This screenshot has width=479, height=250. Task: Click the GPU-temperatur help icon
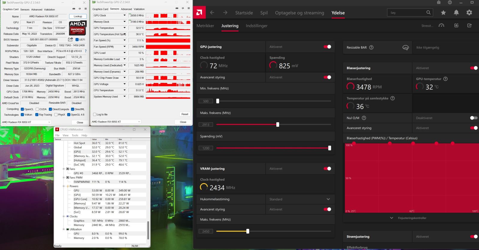tap(445, 79)
